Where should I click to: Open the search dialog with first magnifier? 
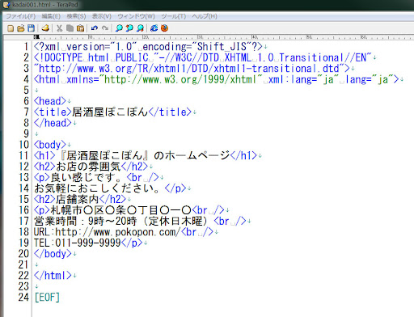pyautogui.click(x=119, y=28)
